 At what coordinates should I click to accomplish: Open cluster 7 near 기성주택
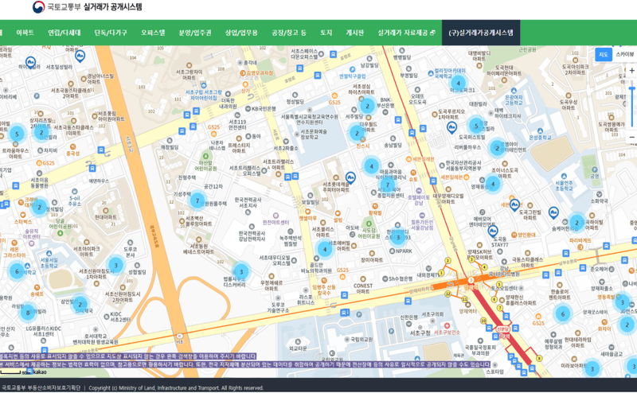pyautogui.click(x=197, y=200)
